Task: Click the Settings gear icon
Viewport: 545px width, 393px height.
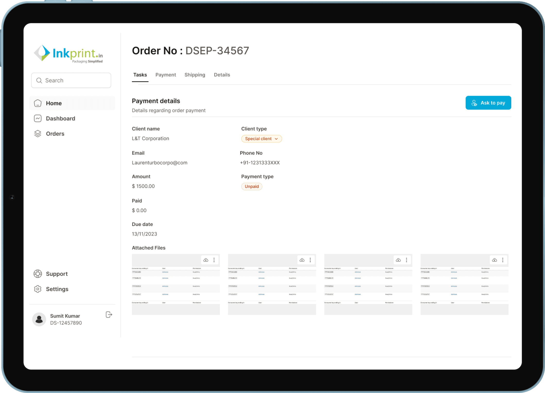Action: pos(38,289)
